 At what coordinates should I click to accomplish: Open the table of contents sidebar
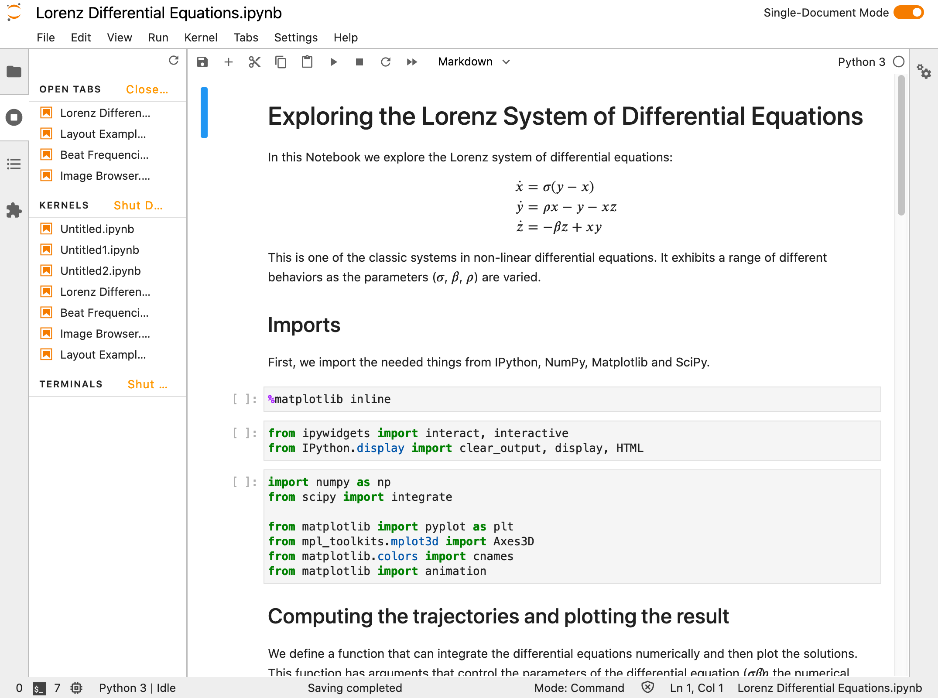(14, 164)
